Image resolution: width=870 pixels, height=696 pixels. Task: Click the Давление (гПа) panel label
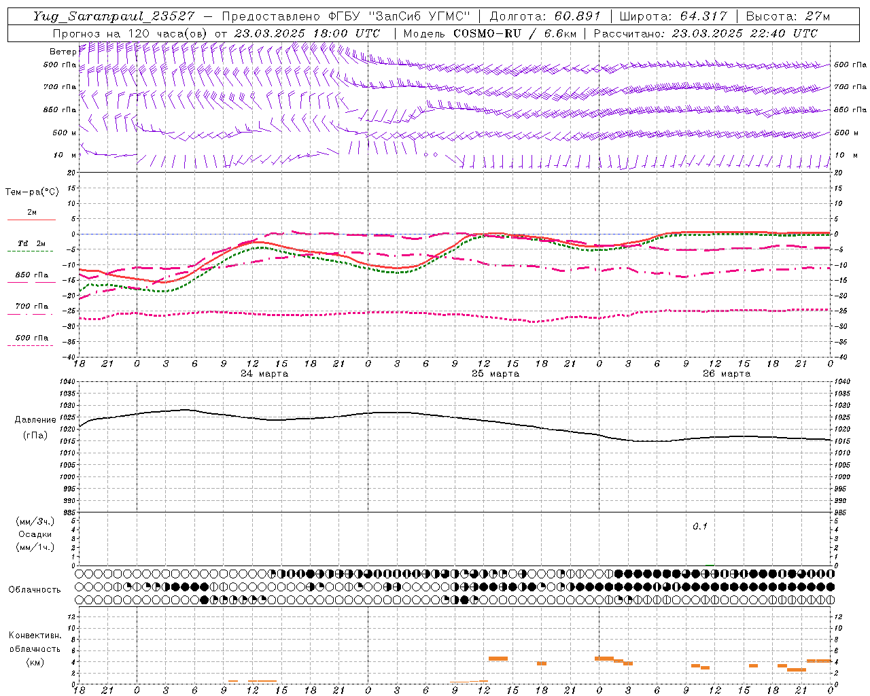tap(35, 428)
